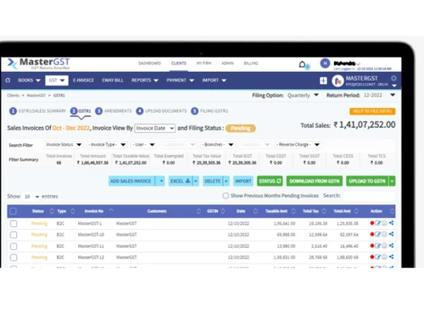The width and height of the screenshot is (424, 318).
Task: Open the Reports menu in navbar
Action: 145,81
